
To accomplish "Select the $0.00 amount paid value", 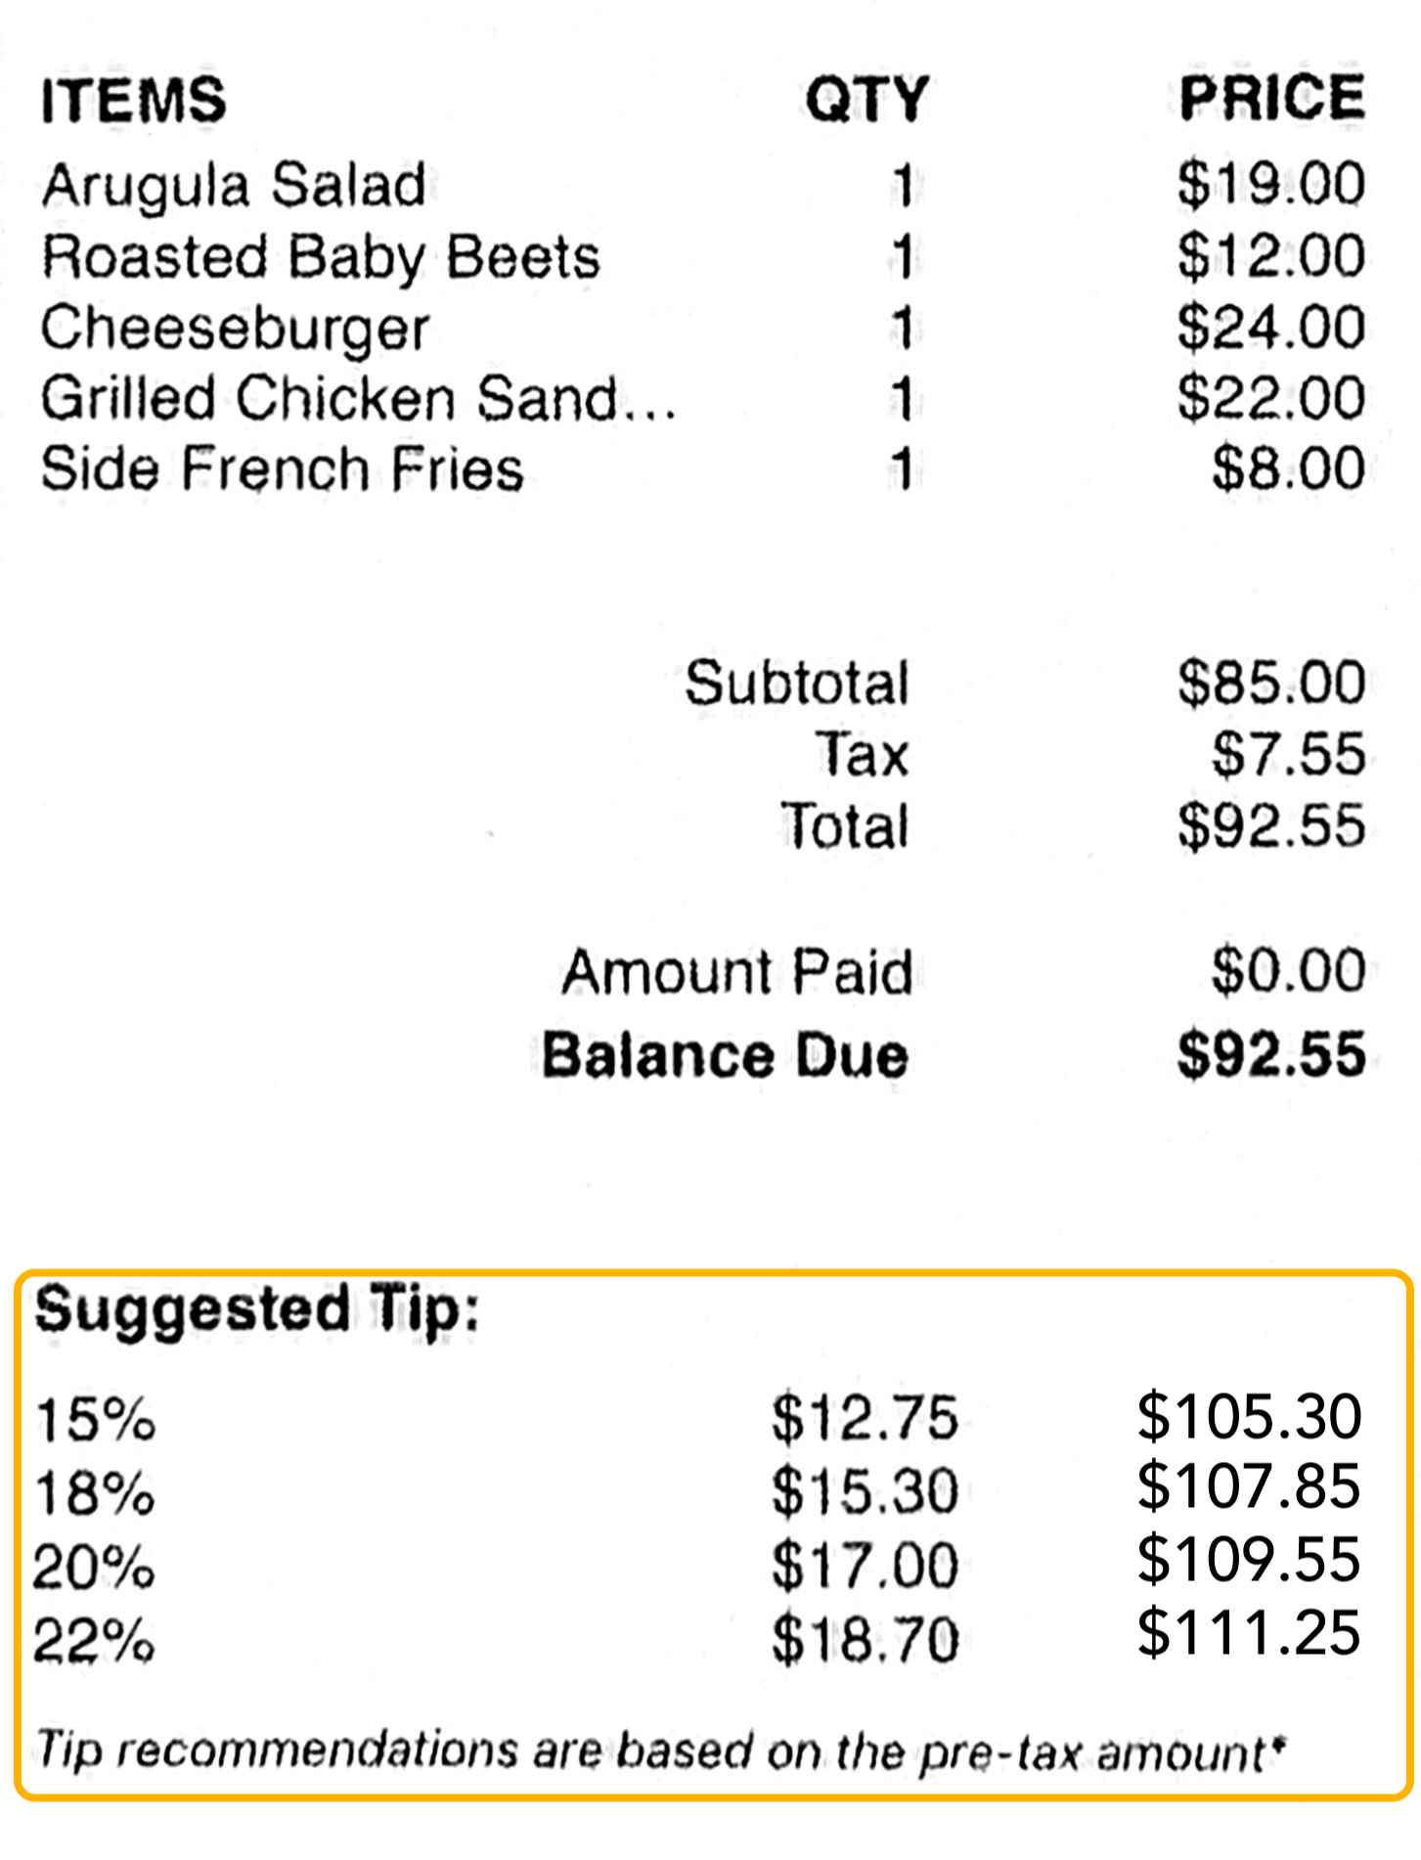I will (x=1288, y=971).
